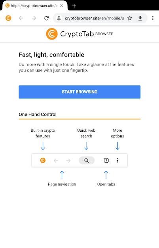Screen dimensions: 159x248
Task: Click the CryptoTab icon in the browser toolbar
Action: click(x=8, y=18)
